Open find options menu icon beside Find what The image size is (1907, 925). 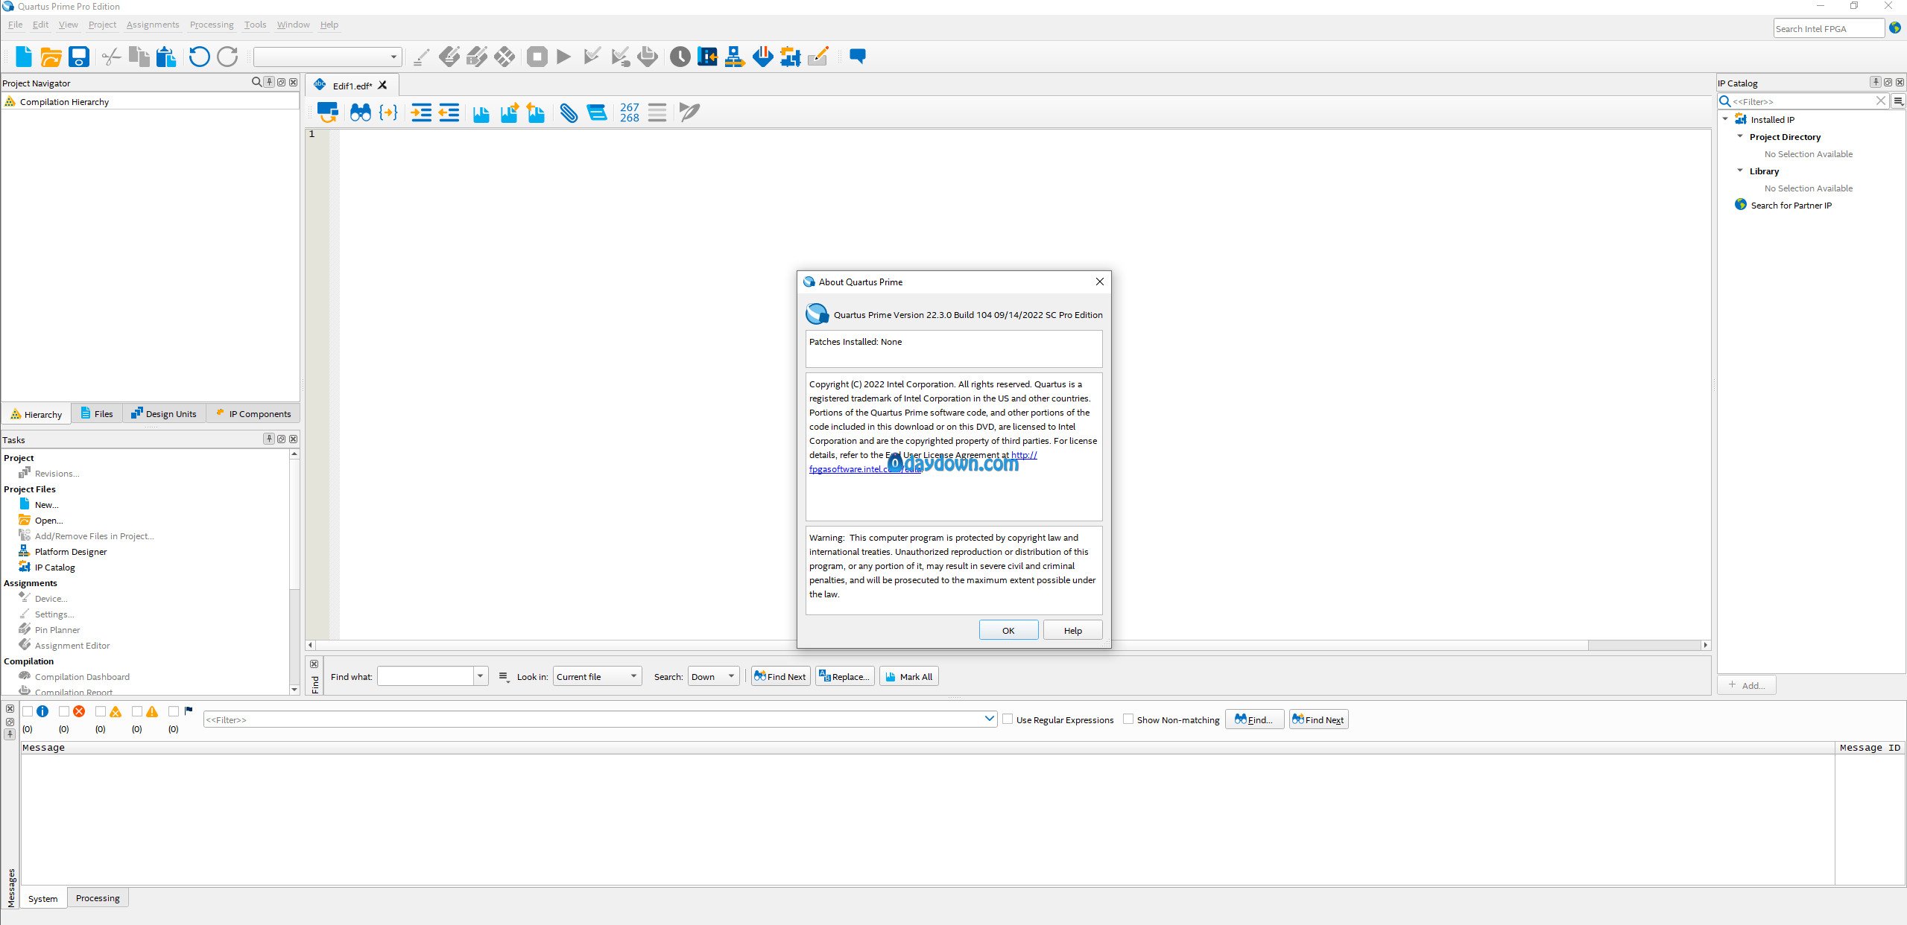click(505, 677)
